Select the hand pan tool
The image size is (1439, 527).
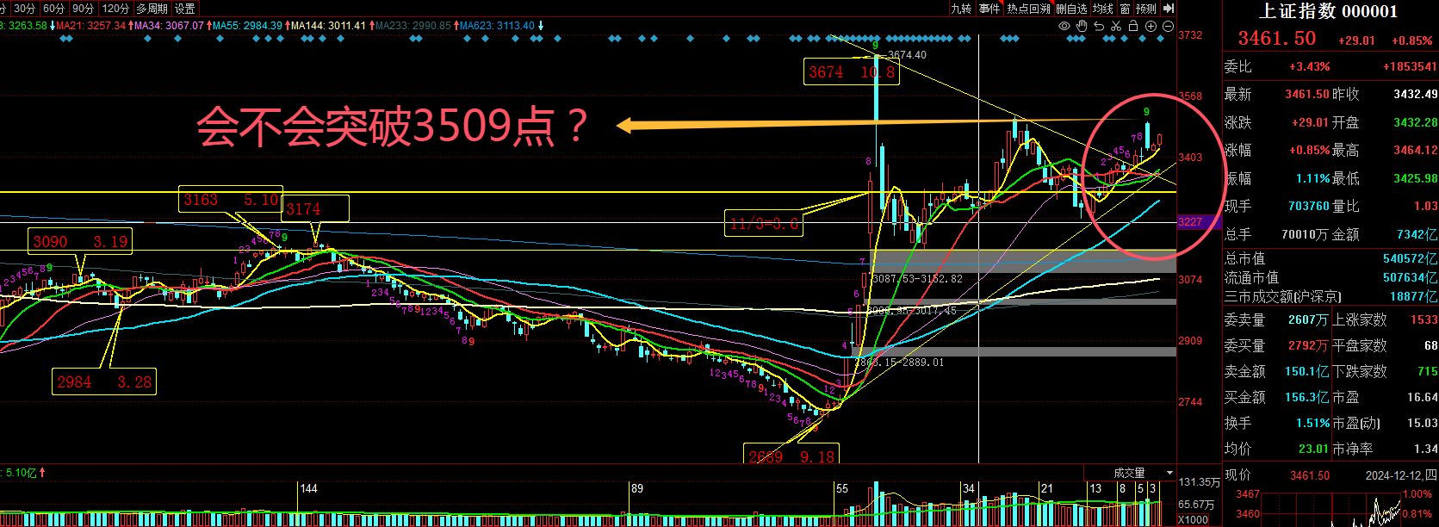pyautogui.click(x=1082, y=26)
